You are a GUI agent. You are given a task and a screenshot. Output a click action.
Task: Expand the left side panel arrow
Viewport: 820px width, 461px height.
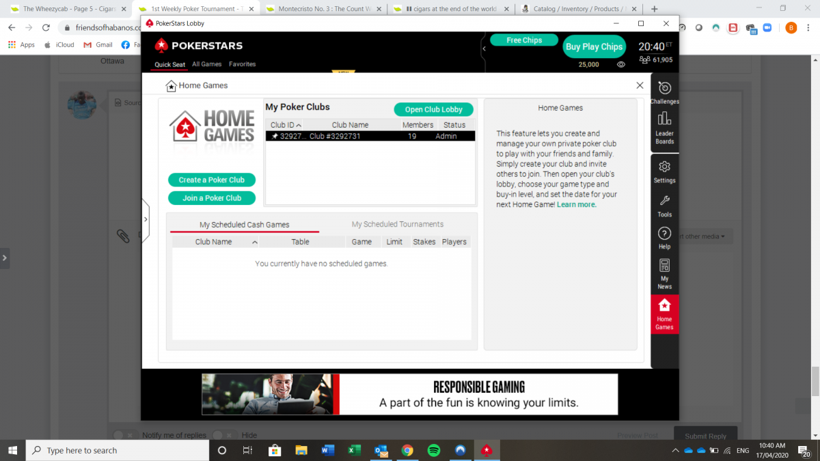click(x=146, y=219)
